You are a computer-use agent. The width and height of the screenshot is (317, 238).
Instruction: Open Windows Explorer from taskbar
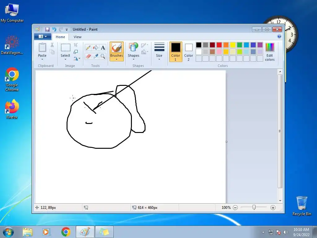[28, 232]
